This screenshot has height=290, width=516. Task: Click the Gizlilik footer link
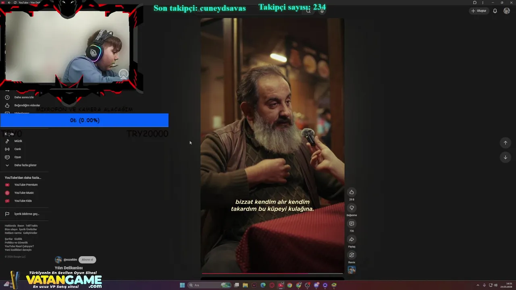tap(18, 239)
